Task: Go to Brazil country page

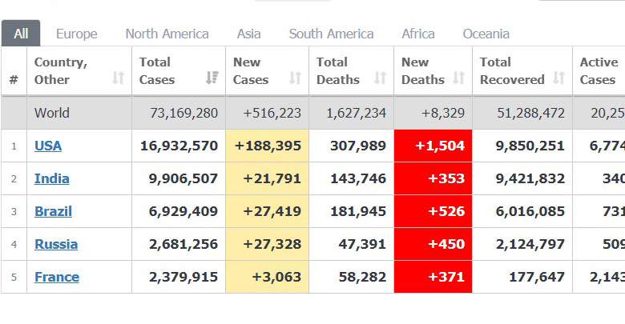Action: pos(53,211)
